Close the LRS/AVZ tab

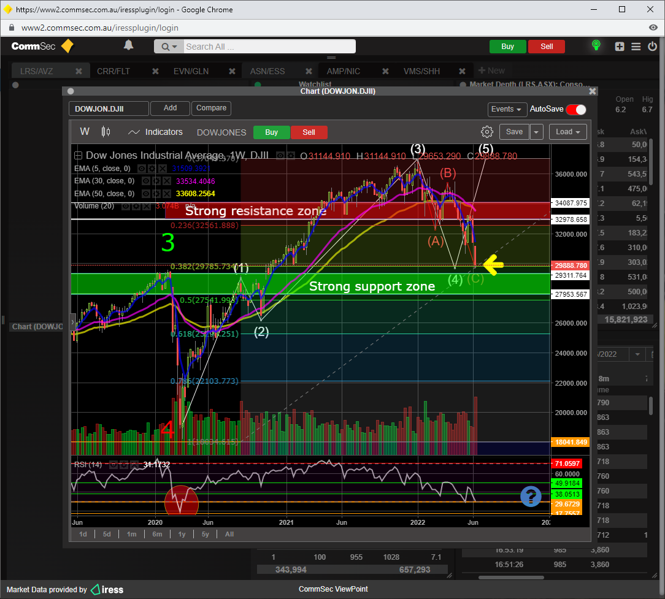tap(79, 71)
